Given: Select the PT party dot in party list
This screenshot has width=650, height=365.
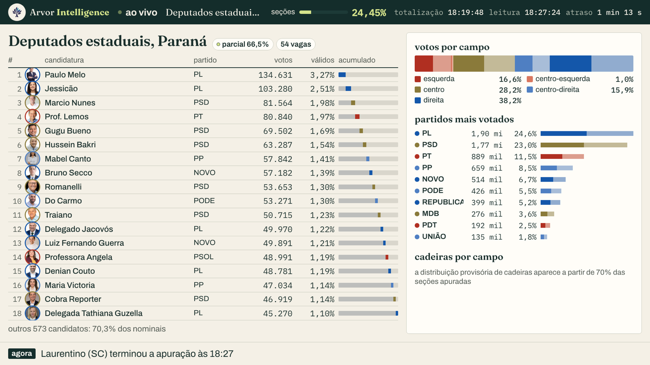Looking at the screenshot, I should pyautogui.click(x=417, y=157).
